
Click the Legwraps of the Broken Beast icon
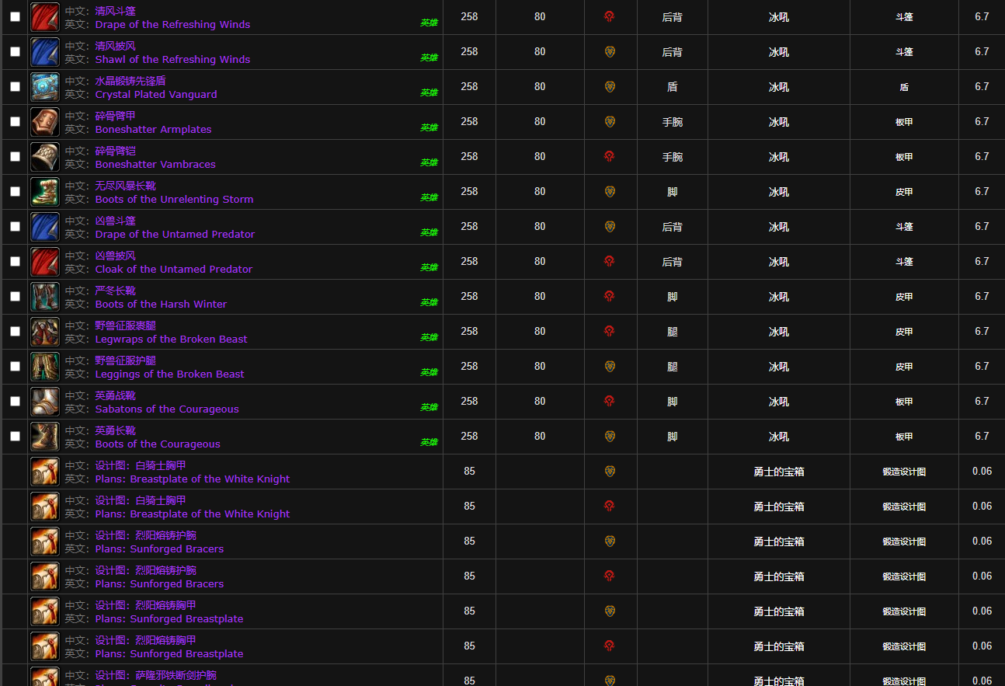click(x=45, y=332)
